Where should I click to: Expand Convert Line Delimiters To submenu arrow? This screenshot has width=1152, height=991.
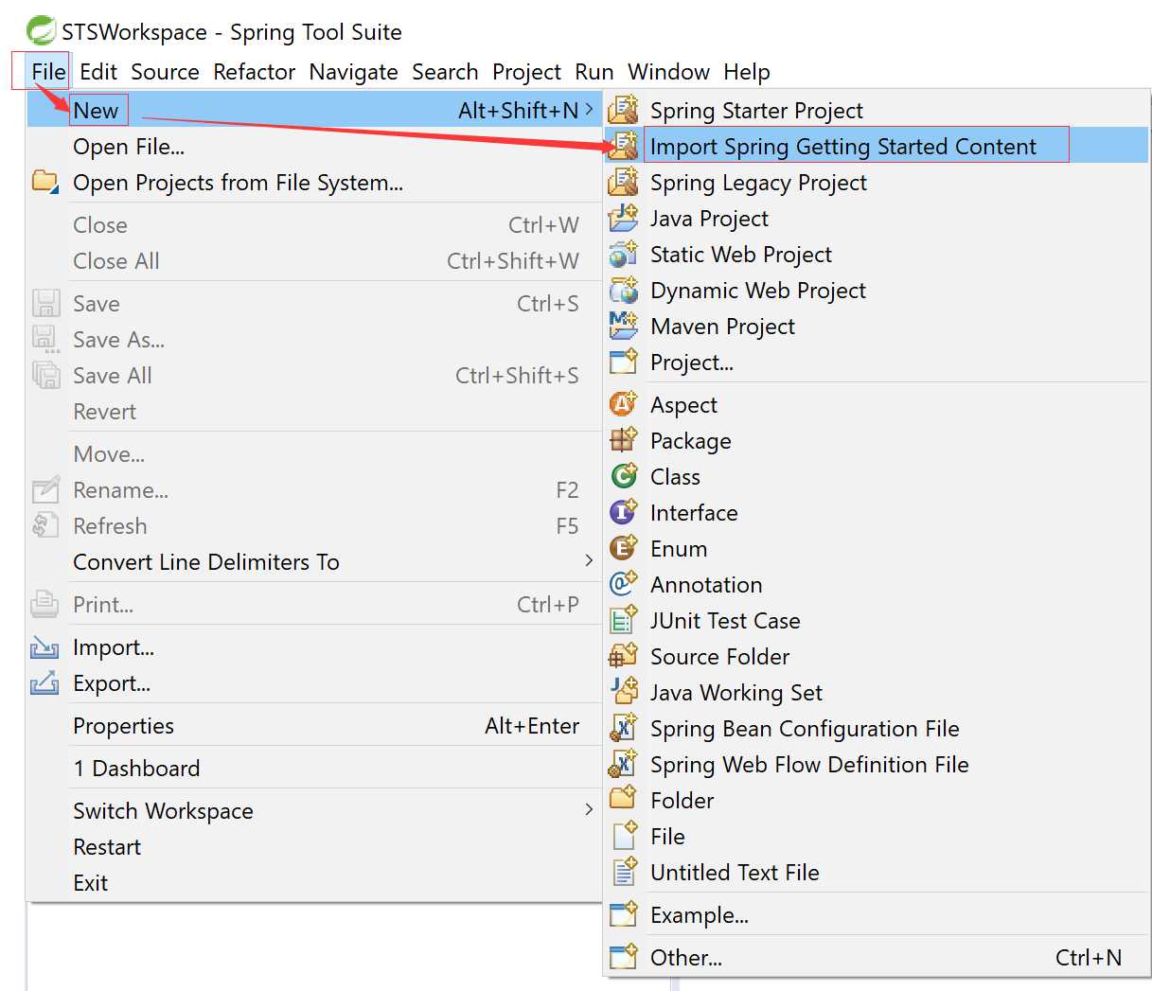pos(589,561)
